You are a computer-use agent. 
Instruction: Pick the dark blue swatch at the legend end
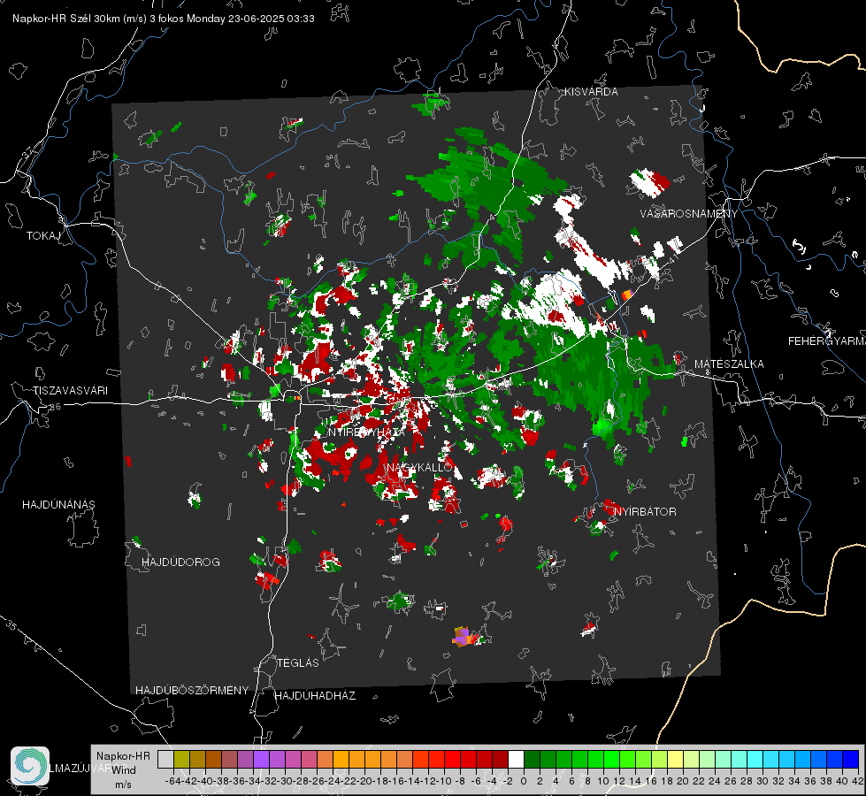pyautogui.click(x=851, y=759)
